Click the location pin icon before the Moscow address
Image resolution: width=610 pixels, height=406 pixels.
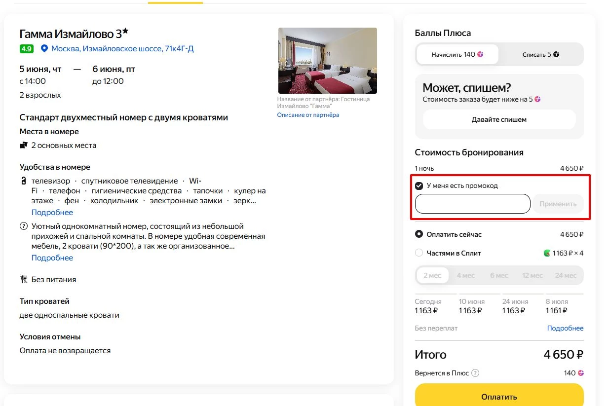coord(44,48)
